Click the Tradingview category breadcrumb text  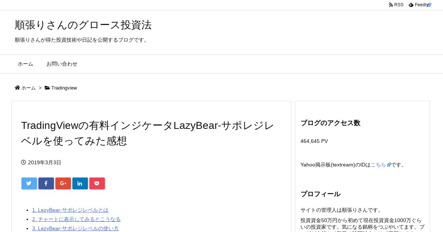[x=64, y=88]
